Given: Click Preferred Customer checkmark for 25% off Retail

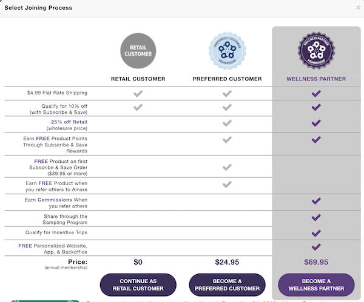Looking at the screenshot, I should [227, 123].
